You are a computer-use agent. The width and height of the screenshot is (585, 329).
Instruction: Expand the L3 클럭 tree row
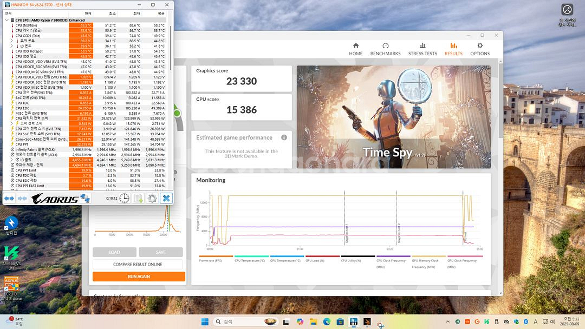click(11, 160)
